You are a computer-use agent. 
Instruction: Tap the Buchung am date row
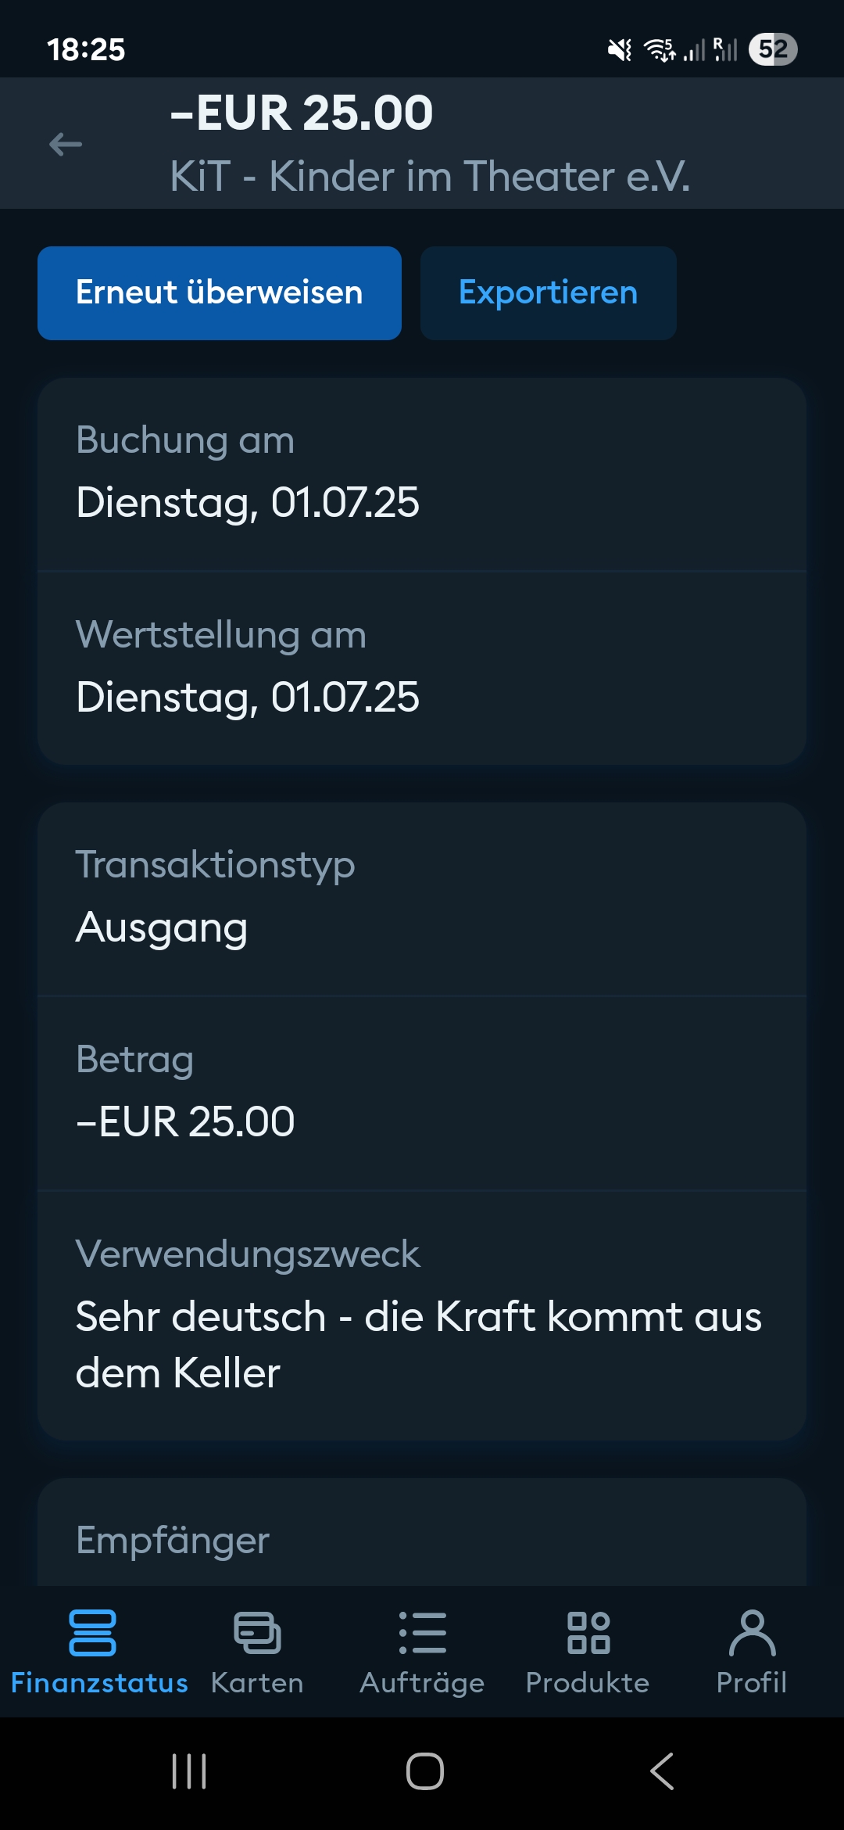422,474
